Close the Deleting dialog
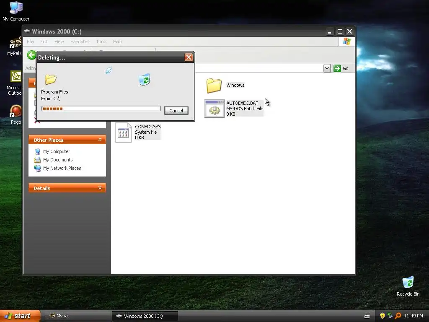 click(x=189, y=57)
